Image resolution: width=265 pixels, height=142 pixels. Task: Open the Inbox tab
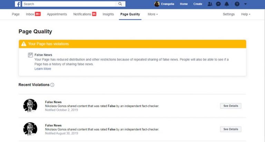click(33, 14)
